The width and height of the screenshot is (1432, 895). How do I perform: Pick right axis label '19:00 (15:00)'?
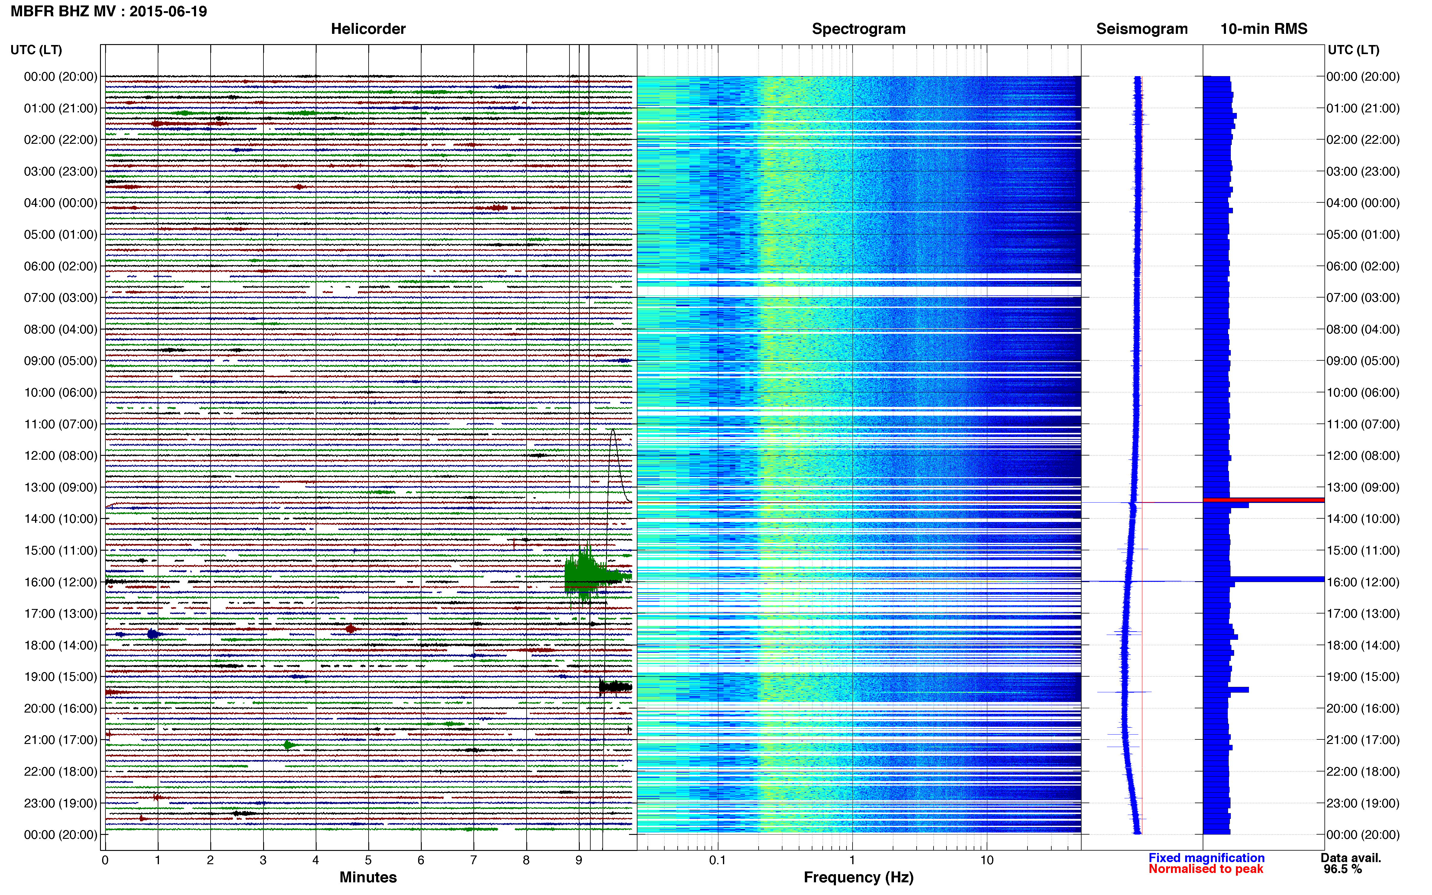[x=1363, y=677]
